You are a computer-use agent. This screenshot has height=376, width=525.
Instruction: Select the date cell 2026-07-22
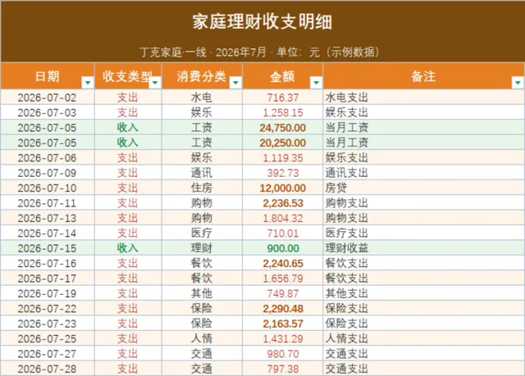(x=48, y=308)
